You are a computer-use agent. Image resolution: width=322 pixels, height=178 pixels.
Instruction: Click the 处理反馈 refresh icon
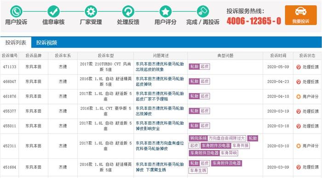(x=128, y=11)
